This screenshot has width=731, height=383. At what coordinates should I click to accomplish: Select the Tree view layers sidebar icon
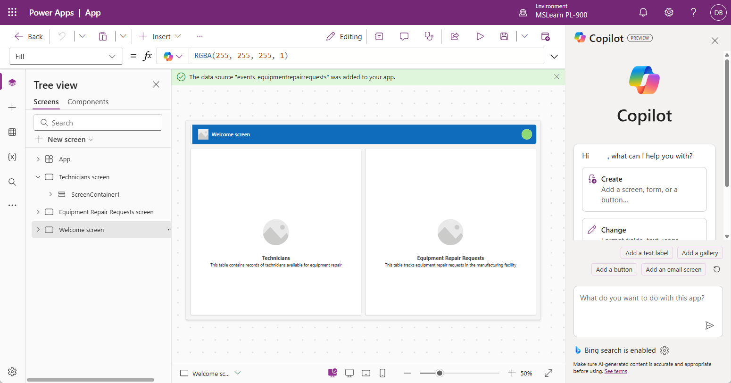(x=12, y=83)
